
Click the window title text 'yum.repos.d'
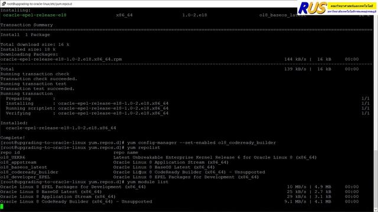tap(64, 4)
